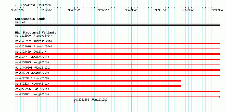Click ruler position 33093300

[x=217, y=10]
